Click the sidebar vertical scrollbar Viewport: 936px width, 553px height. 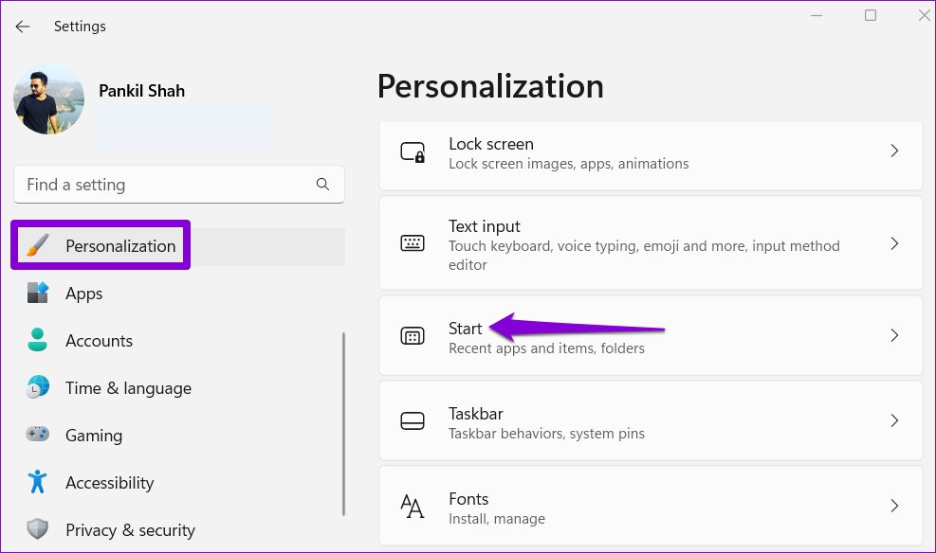(344, 423)
